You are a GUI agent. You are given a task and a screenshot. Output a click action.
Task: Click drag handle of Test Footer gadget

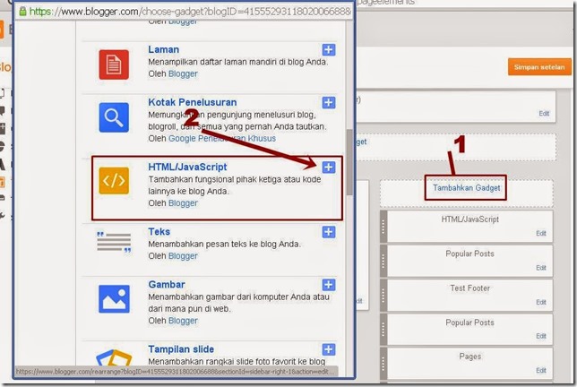(383, 296)
